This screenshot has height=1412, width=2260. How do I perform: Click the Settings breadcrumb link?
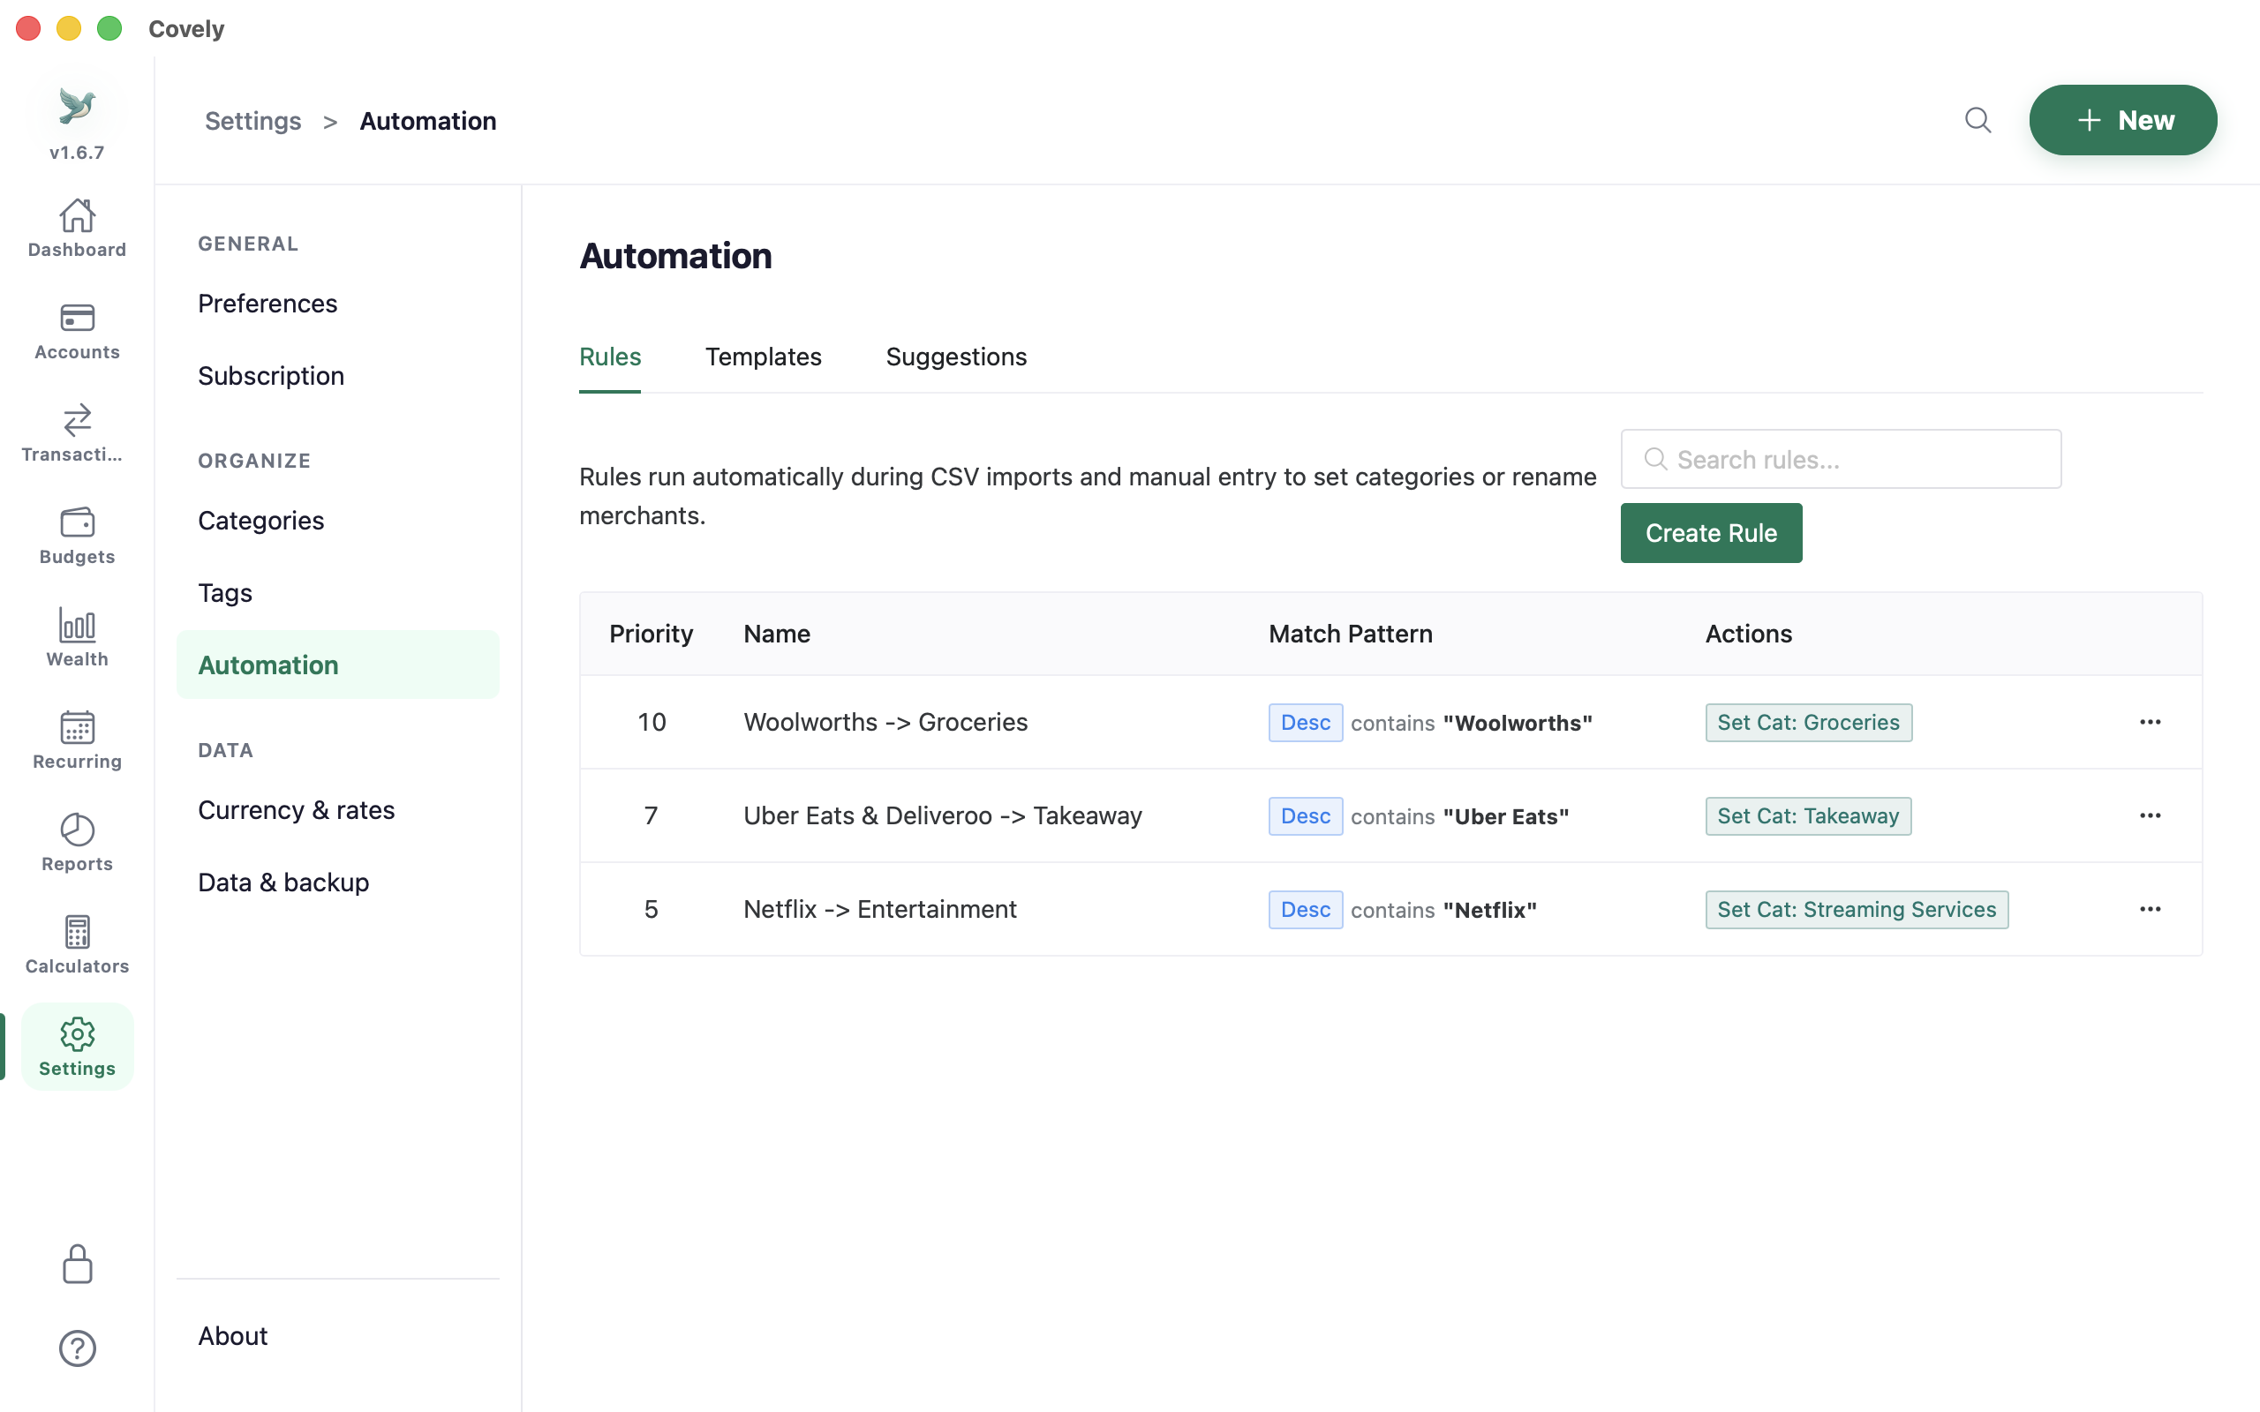point(253,121)
